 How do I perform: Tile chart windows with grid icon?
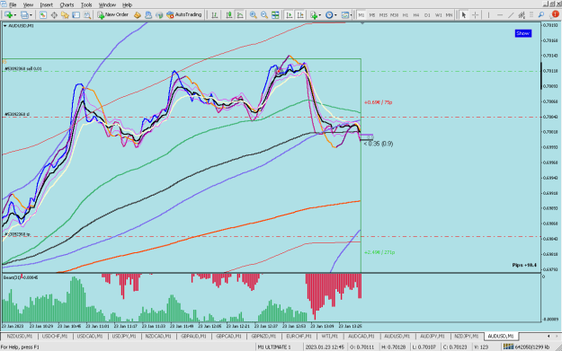[x=275, y=15]
